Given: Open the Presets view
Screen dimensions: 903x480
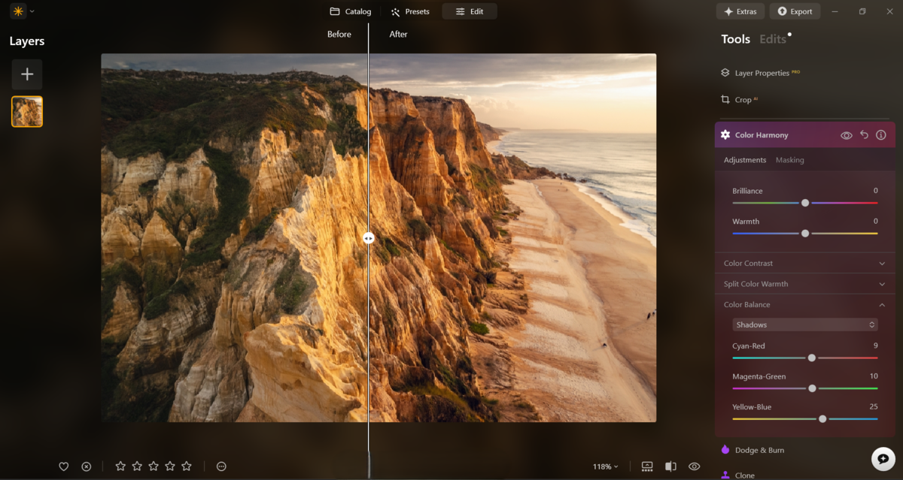Looking at the screenshot, I should [x=409, y=11].
